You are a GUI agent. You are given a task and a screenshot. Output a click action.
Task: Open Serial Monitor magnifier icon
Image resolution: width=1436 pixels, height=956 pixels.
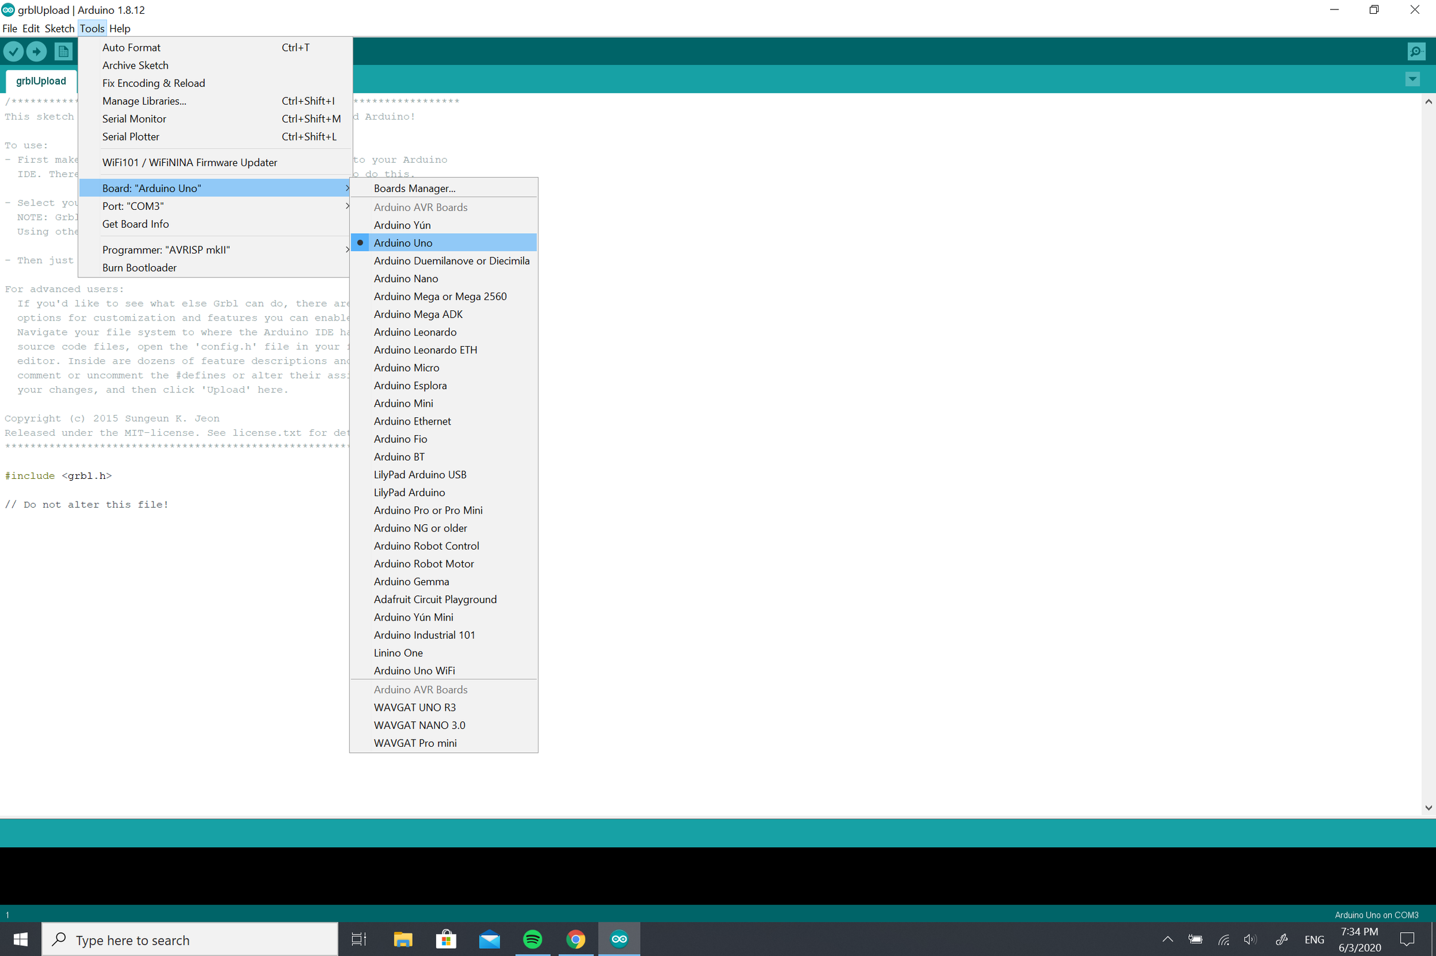1416,51
